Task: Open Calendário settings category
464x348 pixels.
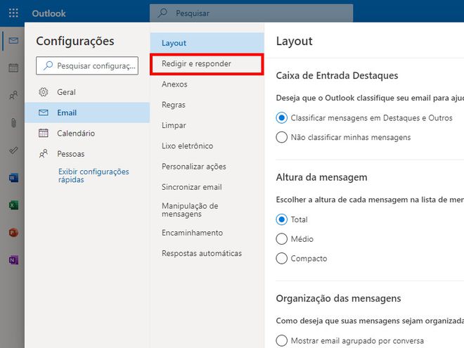Action: pos(87,133)
